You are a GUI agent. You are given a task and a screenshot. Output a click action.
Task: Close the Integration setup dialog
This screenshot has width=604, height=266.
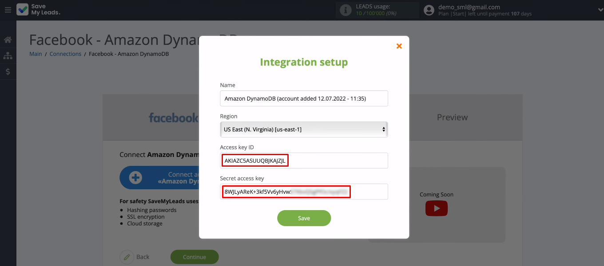pos(399,46)
